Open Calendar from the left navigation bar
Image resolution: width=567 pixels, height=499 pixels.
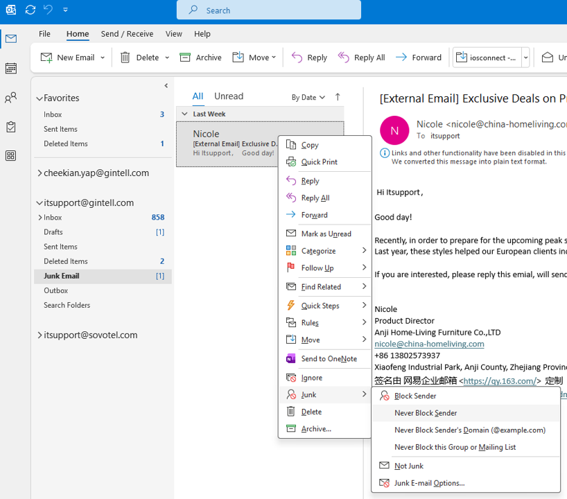click(10, 69)
